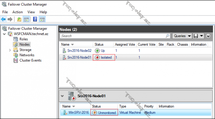Toggle the Show/Hide Action Pane icon
215x119 pixels.
[42, 19]
